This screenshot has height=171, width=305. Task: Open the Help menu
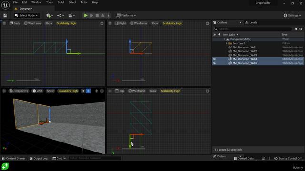pyautogui.click(x=95, y=2)
